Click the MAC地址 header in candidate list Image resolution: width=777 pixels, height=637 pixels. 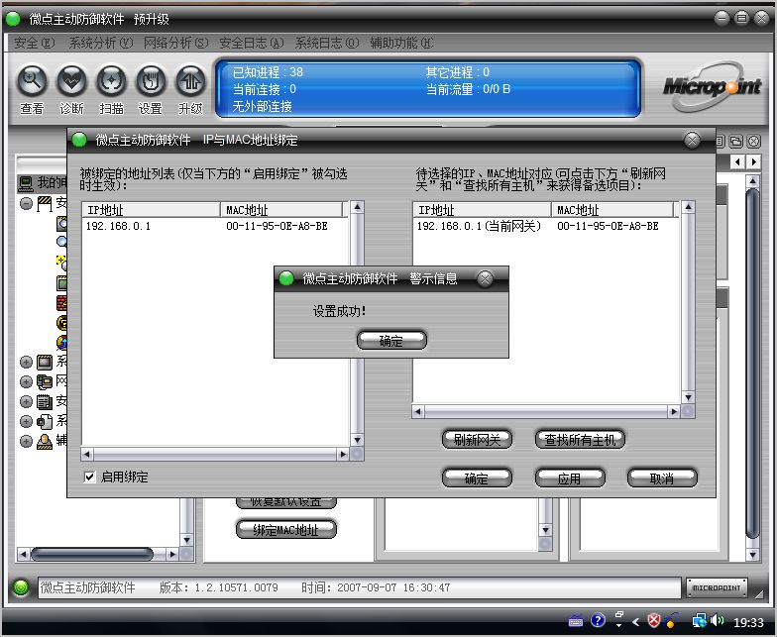[x=612, y=210]
